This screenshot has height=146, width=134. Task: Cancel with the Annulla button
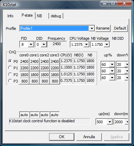(x=89, y=137)
